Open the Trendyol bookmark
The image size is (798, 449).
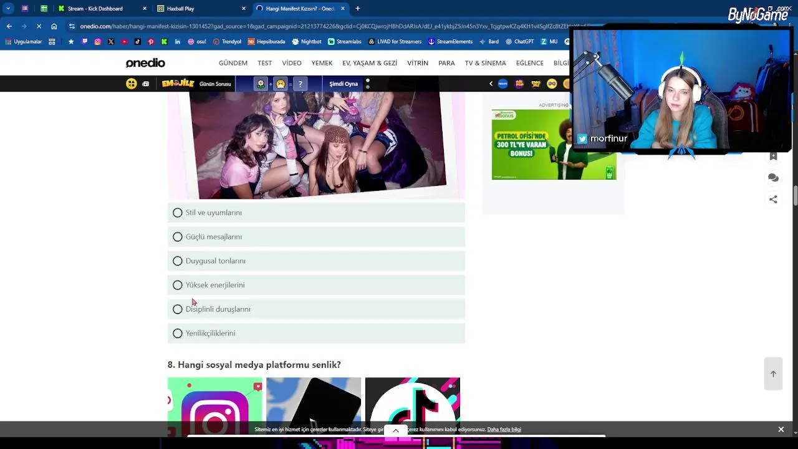[x=227, y=42]
